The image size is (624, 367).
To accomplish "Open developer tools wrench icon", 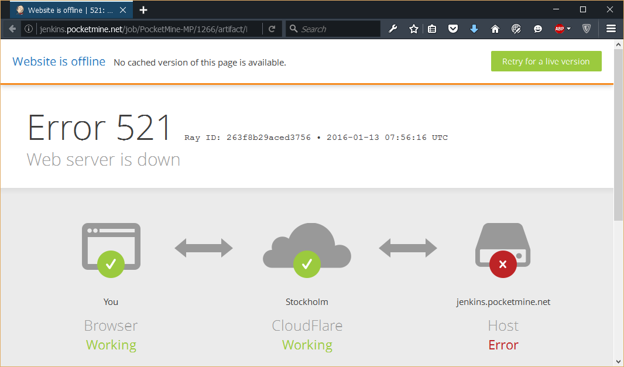I will (393, 29).
